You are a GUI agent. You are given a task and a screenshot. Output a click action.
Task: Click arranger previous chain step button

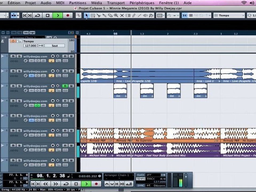click(107, 184)
